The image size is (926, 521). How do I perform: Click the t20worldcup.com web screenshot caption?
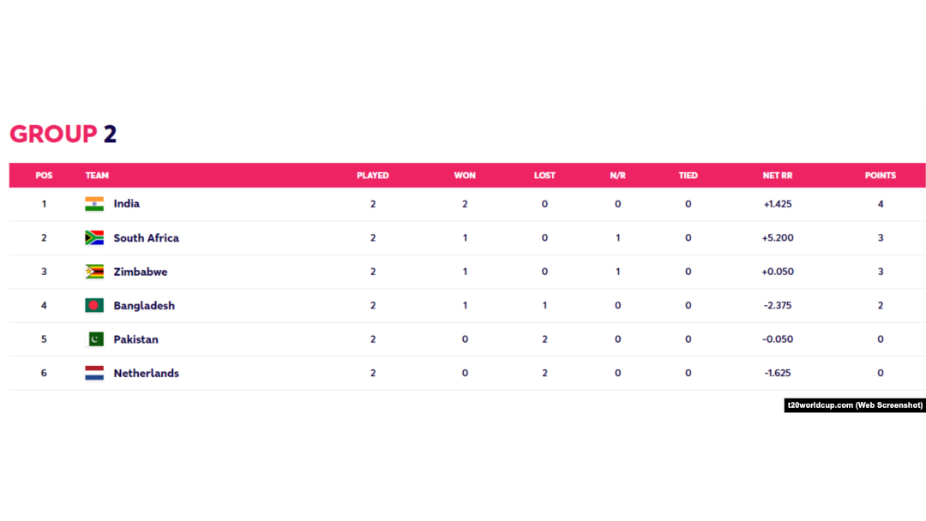click(x=855, y=405)
